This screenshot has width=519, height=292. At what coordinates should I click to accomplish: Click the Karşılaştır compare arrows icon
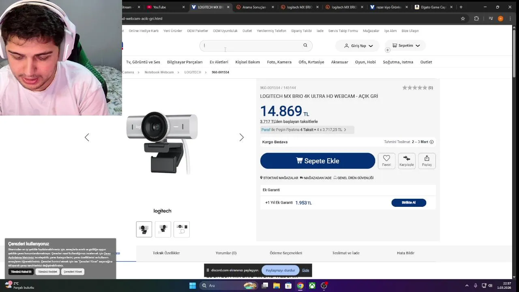point(407,158)
